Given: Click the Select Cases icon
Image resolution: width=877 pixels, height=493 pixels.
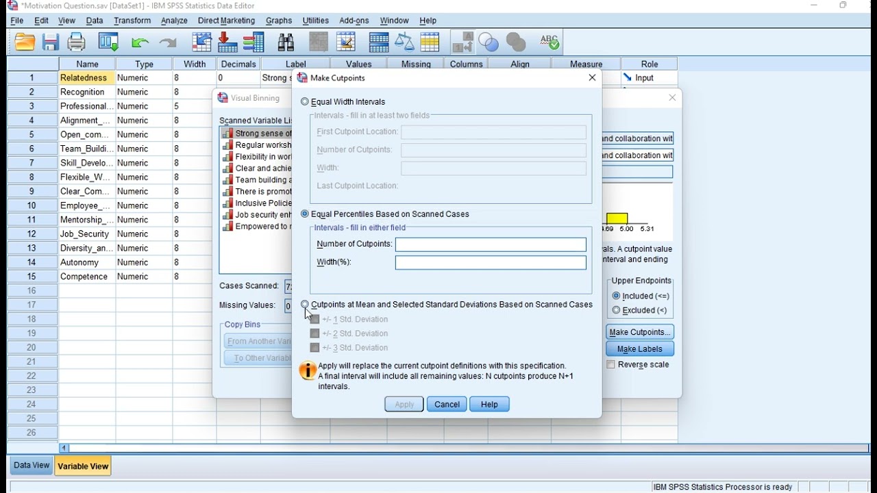Looking at the screenshot, I should point(430,42).
